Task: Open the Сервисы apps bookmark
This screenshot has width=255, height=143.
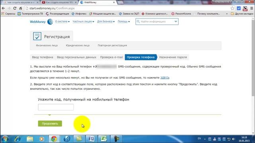Action: pyautogui.click(x=8, y=14)
